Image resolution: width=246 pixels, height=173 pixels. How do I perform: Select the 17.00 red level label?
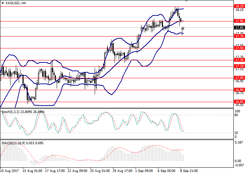tap(240, 78)
